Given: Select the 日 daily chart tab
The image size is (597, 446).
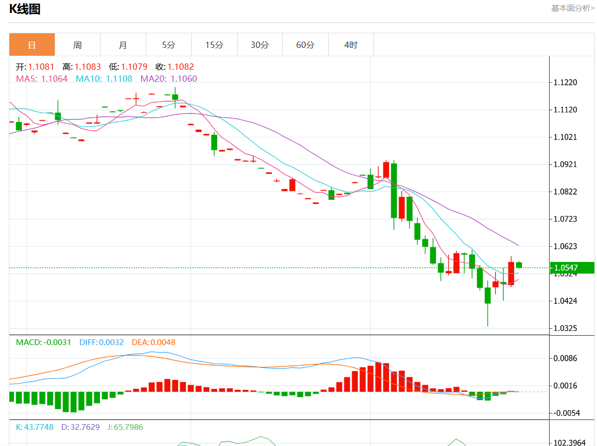Looking at the screenshot, I should coord(32,45).
